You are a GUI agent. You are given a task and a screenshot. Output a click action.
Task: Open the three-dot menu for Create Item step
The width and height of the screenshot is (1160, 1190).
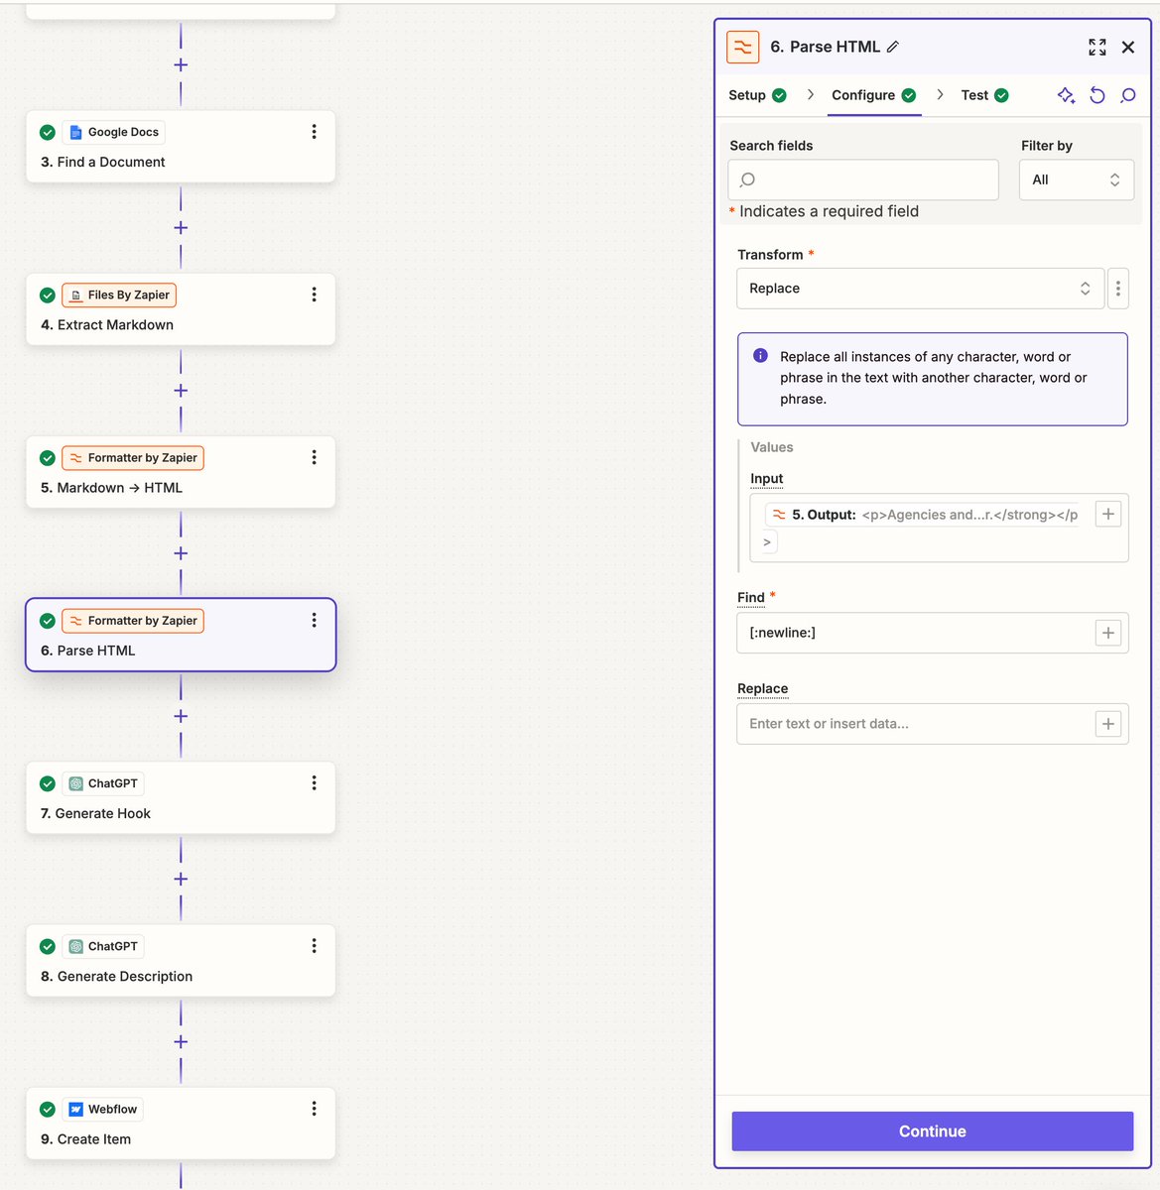click(x=314, y=1109)
